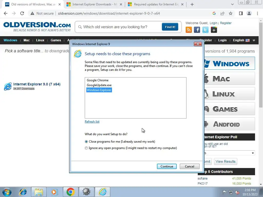Click the MAC category banner
Viewport: 263px width, 197px height.
(x=229, y=78)
